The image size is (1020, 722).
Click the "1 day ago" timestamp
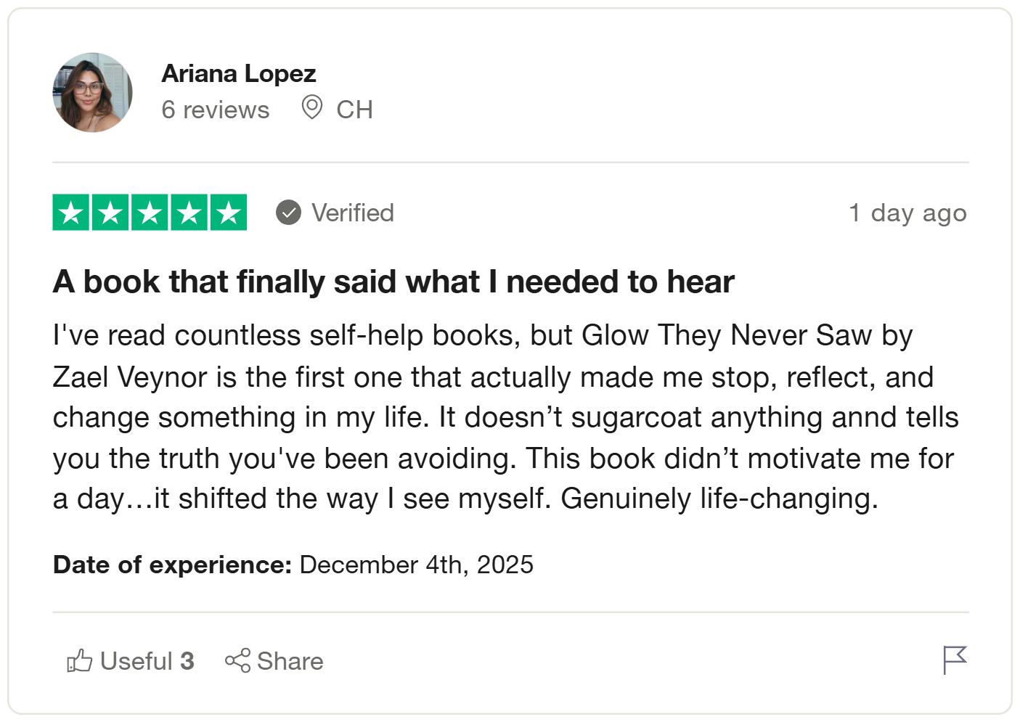point(907,213)
